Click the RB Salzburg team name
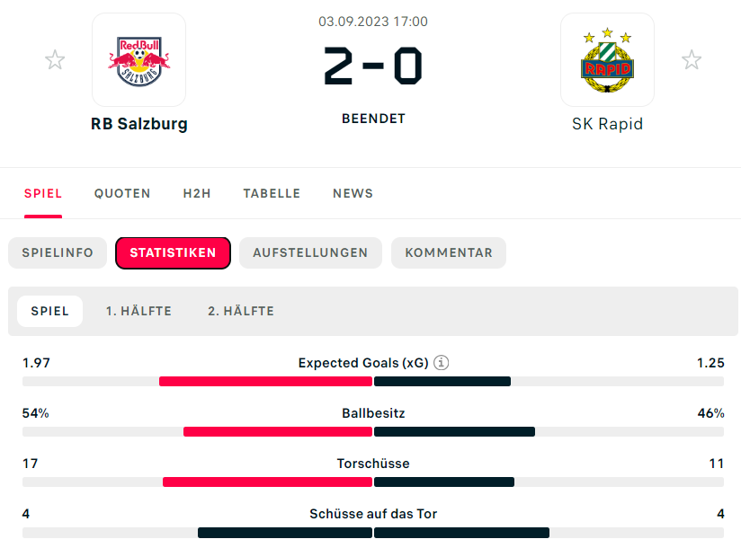 point(138,124)
